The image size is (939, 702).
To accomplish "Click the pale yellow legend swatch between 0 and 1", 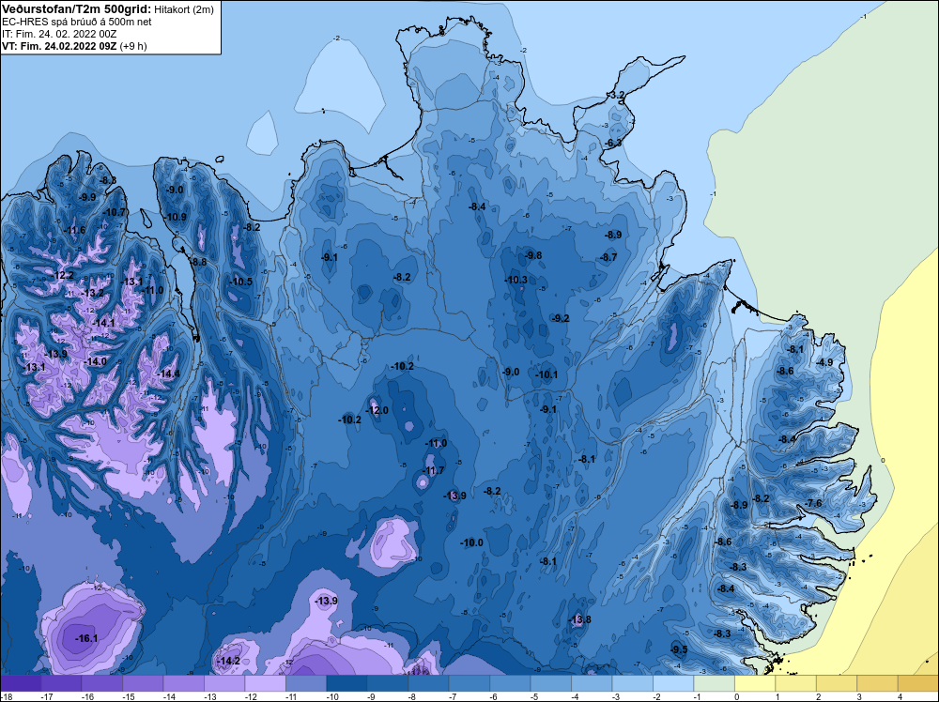I will (x=755, y=683).
